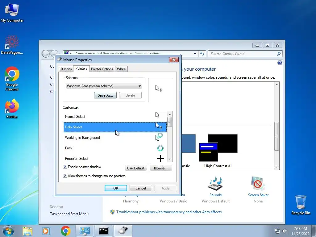
Task: Open Windows Explorer in the taskbar
Action: (27, 231)
